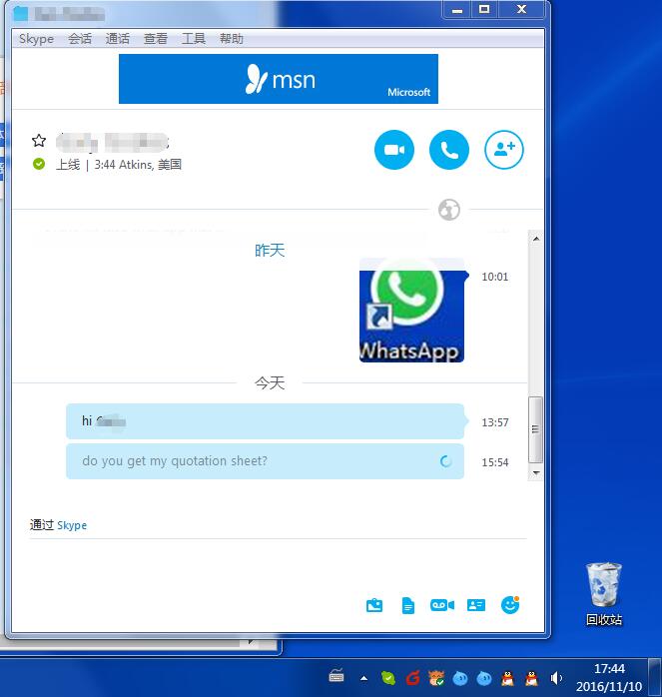The height and width of the screenshot is (697, 662).
Task: Open the green WeChat tray icon
Action: click(x=388, y=678)
